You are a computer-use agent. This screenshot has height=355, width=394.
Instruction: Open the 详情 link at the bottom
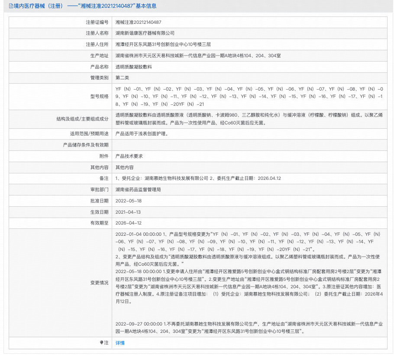120,343
